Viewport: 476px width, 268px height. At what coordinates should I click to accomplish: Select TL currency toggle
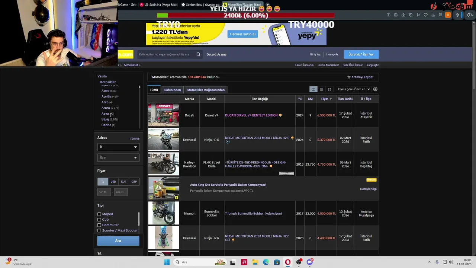103,182
